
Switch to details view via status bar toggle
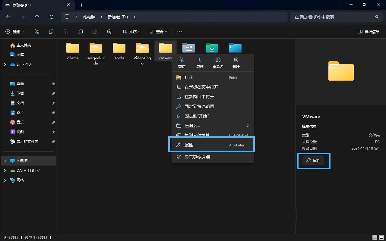click(375, 237)
